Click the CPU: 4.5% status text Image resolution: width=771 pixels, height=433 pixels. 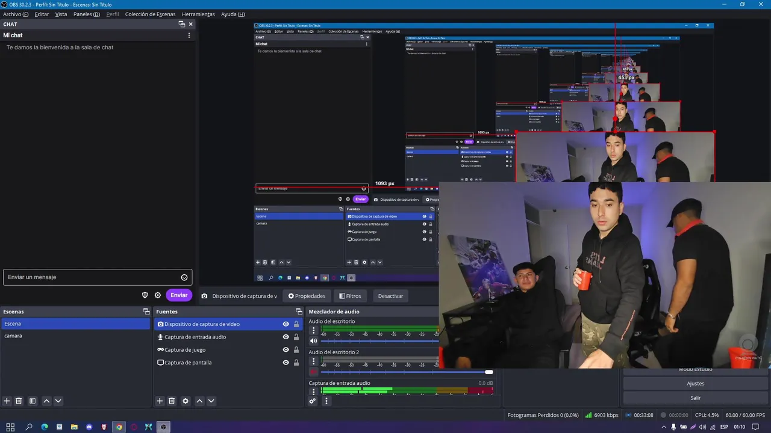[x=707, y=416]
